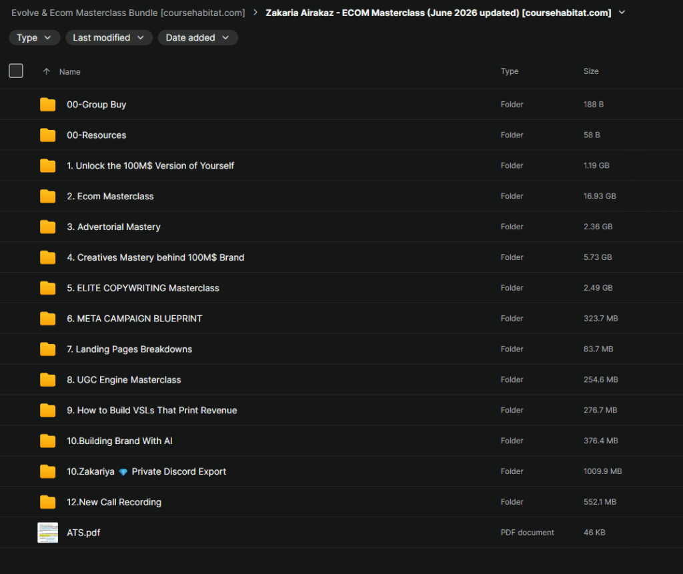This screenshot has width=683, height=574.
Task: Open the Last modified filter dropdown
Action: tap(109, 38)
